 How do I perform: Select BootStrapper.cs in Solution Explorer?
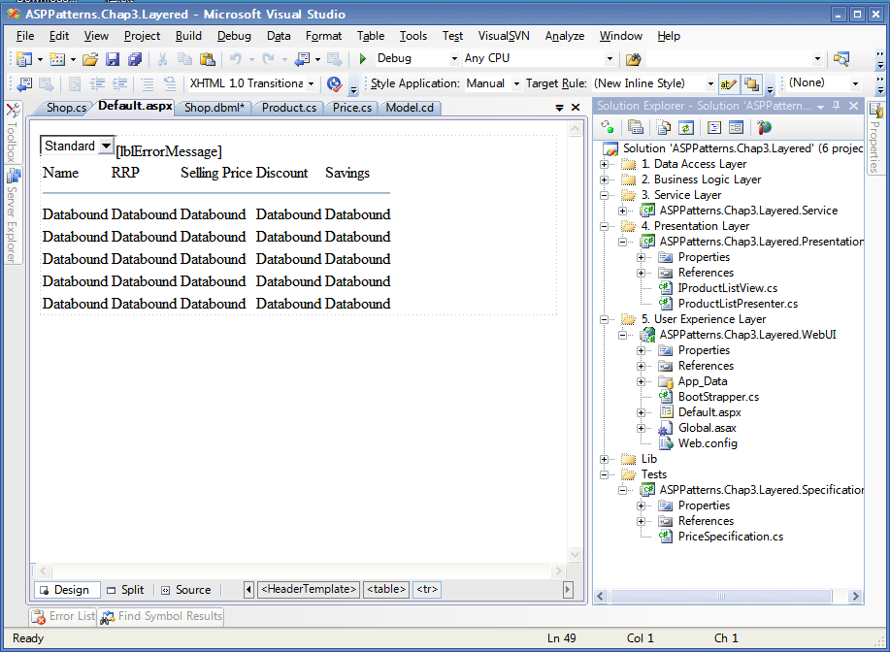tap(718, 397)
